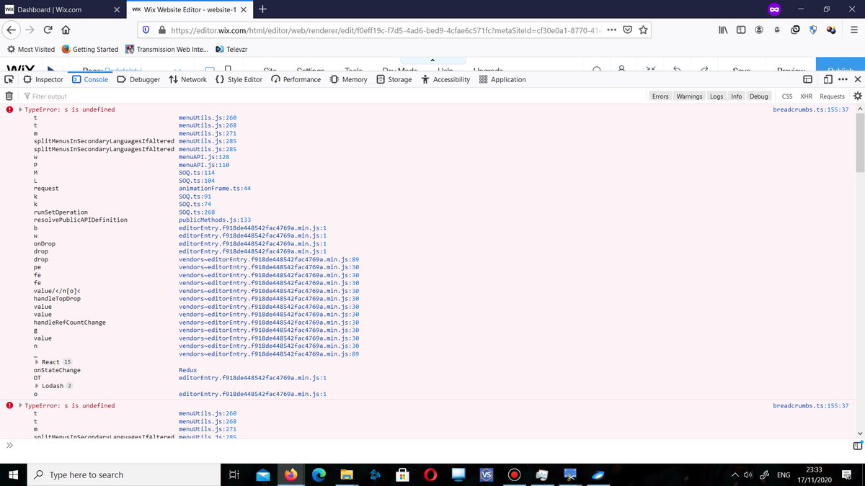Open publicMethods.js:133 source link
The height and width of the screenshot is (486, 865).
click(215, 220)
